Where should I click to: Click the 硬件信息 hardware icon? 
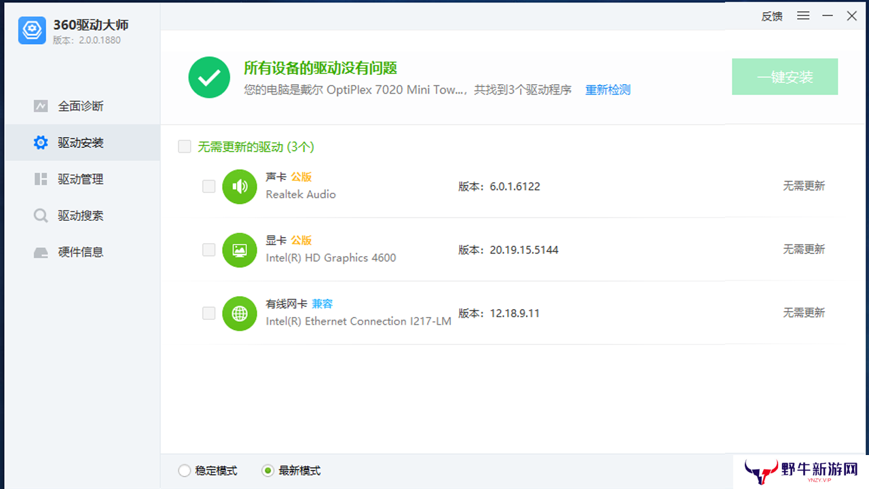[x=41, y=252]
